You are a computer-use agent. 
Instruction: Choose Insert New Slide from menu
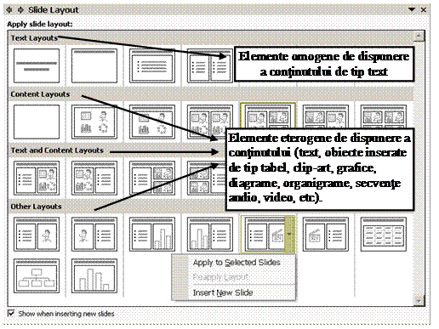tap(223, 292)
